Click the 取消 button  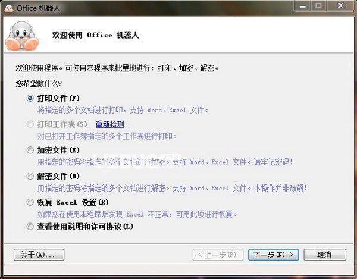tap(325, 255)
